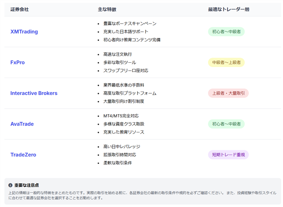Select text 高度な取引プラットフォーム
Viewport: 283px width, 207px height.
[x=130, y=93]
